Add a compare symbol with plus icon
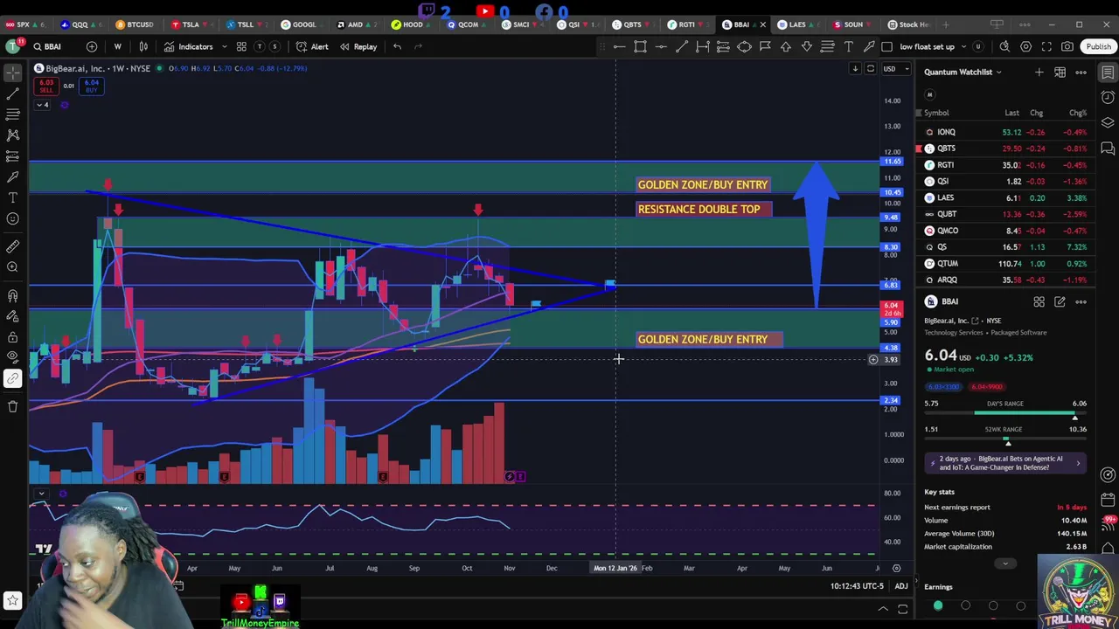 tap(92, 46)
